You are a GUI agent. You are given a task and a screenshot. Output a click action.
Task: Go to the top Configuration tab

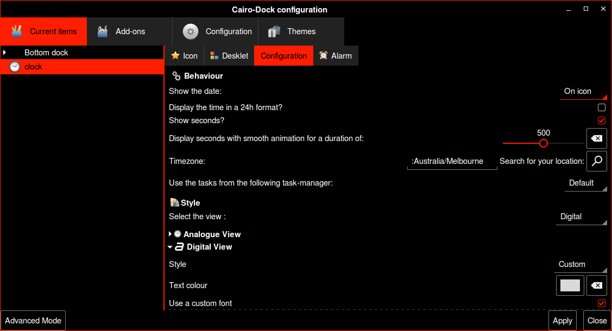point(218,31)
